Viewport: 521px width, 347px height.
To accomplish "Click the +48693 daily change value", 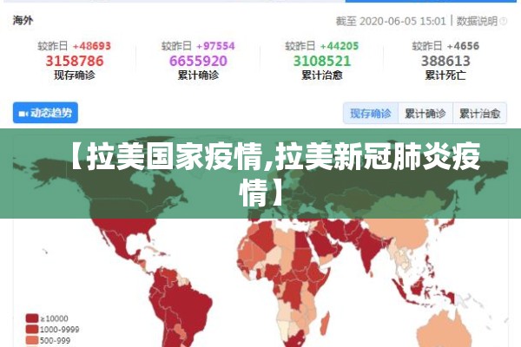I will pyautogui.click(x=92, y=46).
